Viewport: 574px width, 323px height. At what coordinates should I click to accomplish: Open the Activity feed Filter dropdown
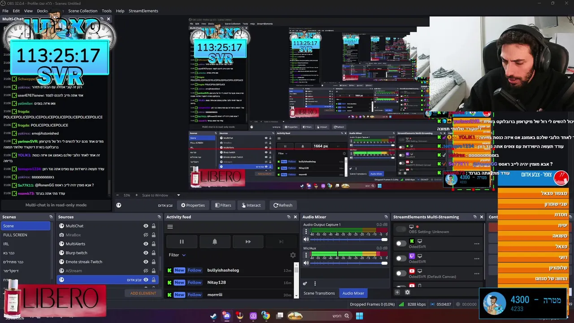click(177, 255)
